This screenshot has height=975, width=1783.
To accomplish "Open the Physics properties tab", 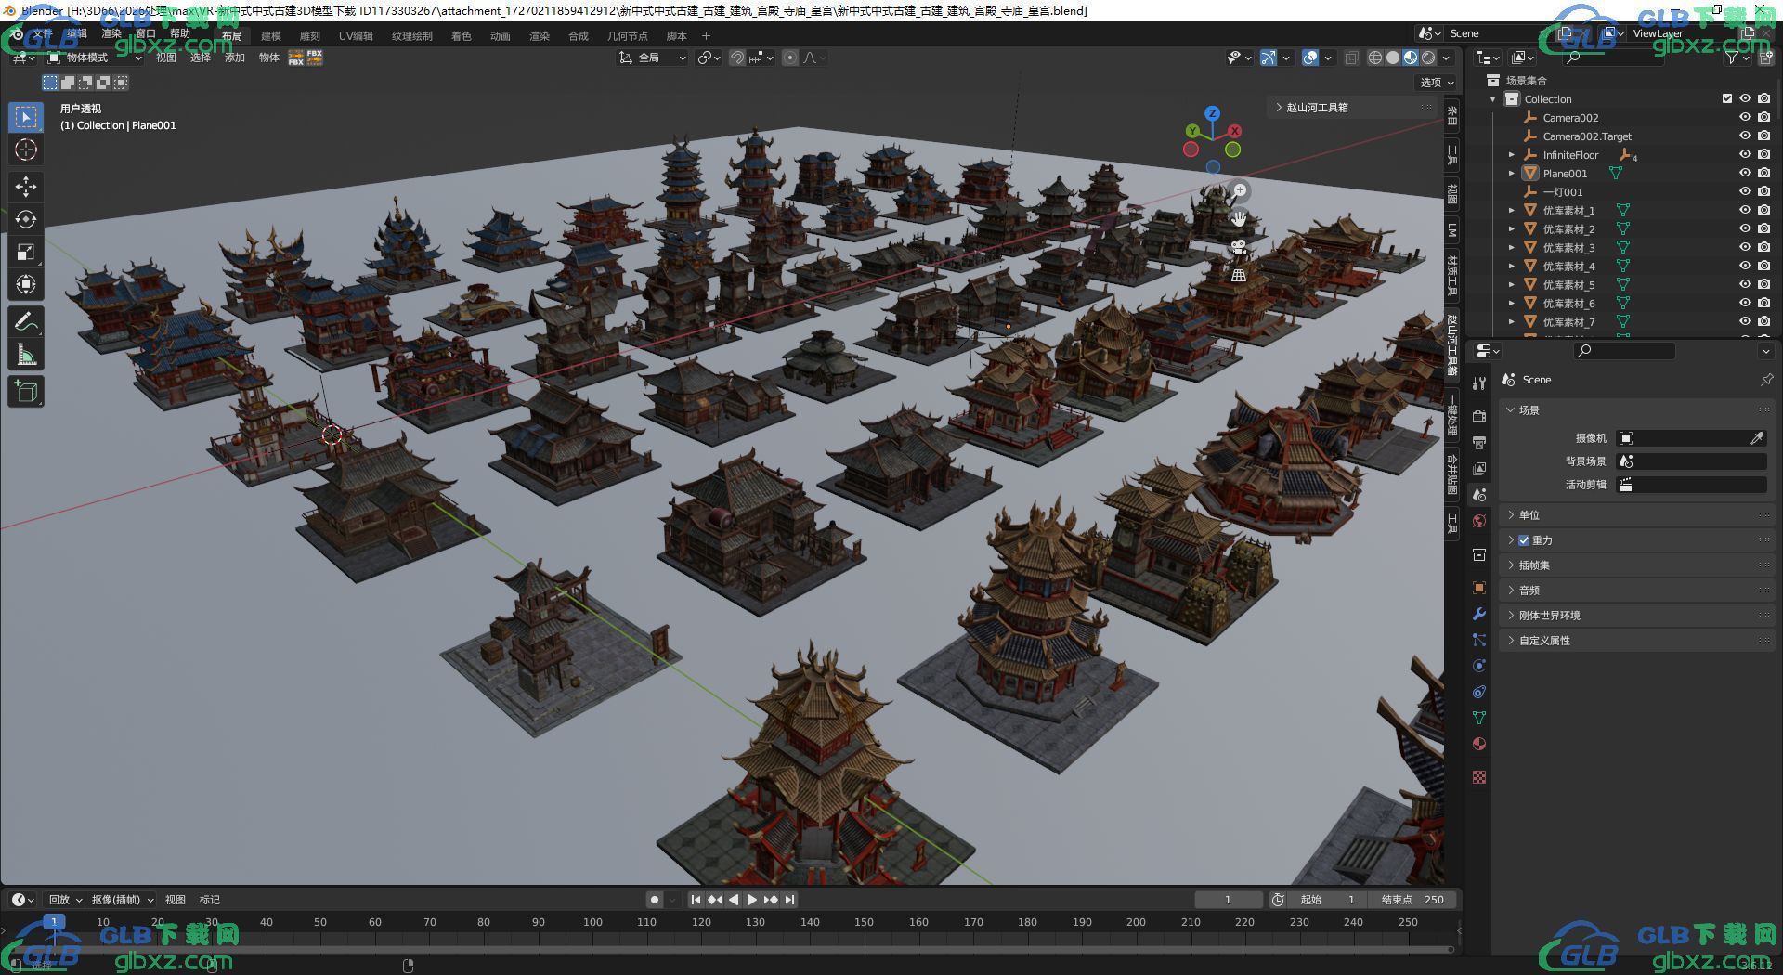I will pyautogui.click(x=1479, y=666).
